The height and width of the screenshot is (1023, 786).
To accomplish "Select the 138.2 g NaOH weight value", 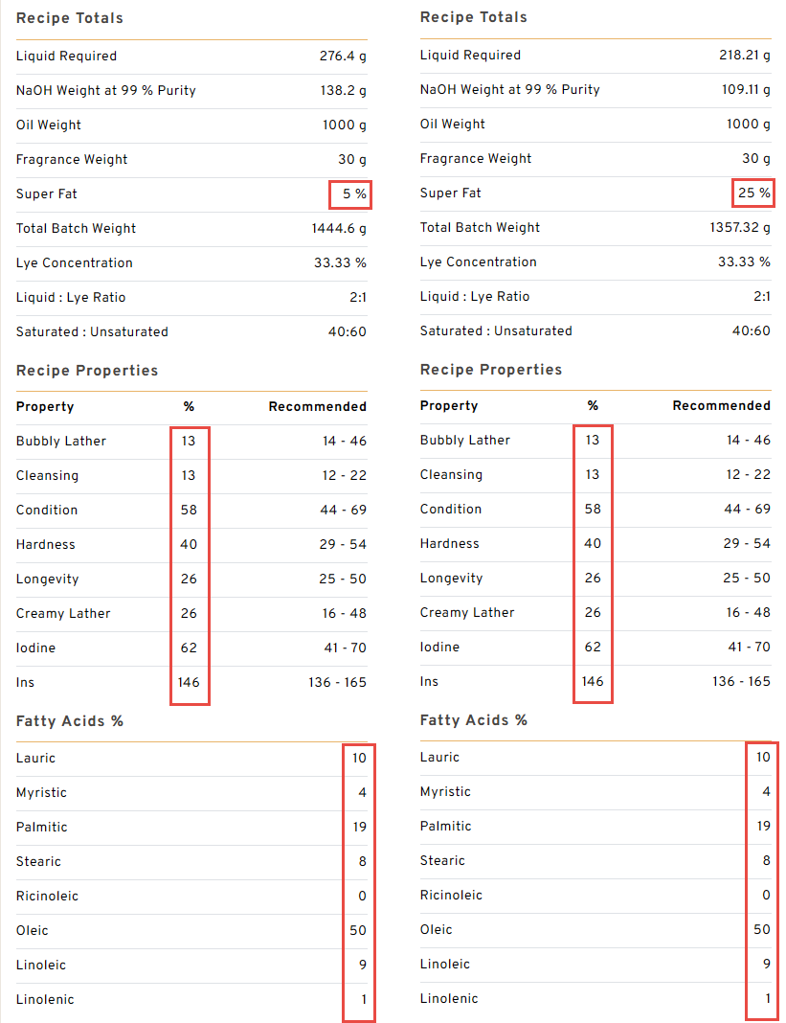I will coord(343,91).
